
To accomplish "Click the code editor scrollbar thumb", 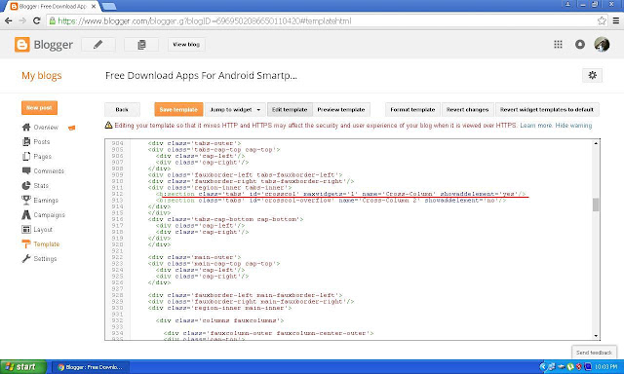I will (x=596, y=205).
